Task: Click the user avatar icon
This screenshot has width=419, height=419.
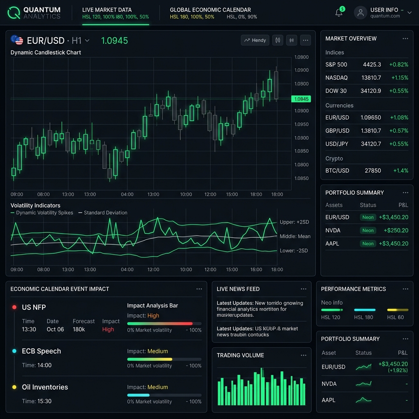Action: tap(360, 13)
